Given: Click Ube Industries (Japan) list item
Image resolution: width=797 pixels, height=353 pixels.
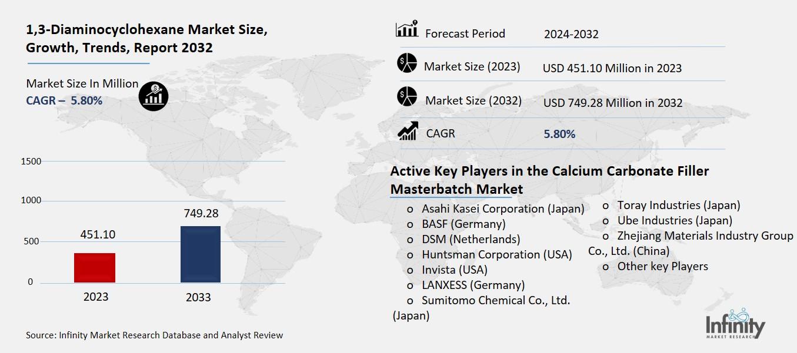Looking at the screenshot, I should point(674,220).
